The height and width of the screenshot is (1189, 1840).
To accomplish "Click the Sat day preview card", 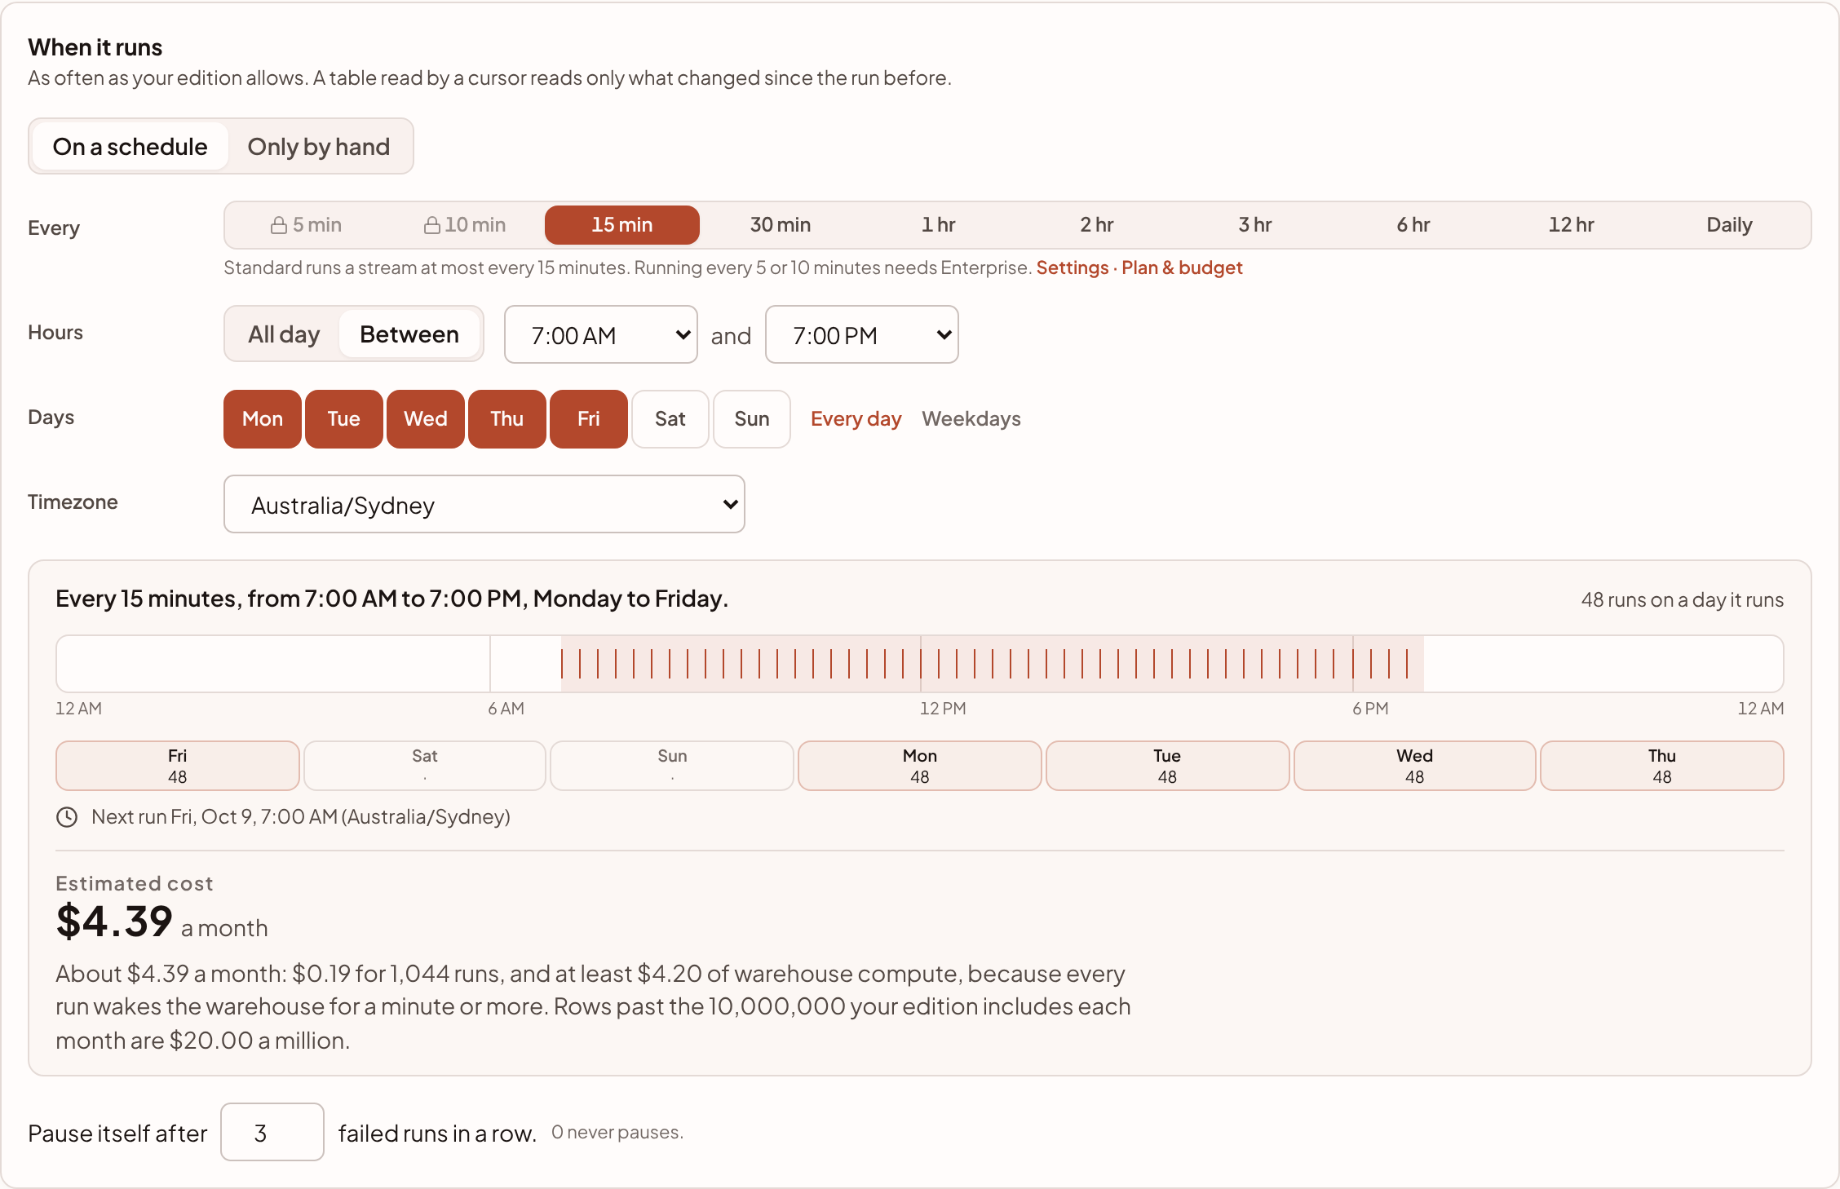I will coord(425,766).
